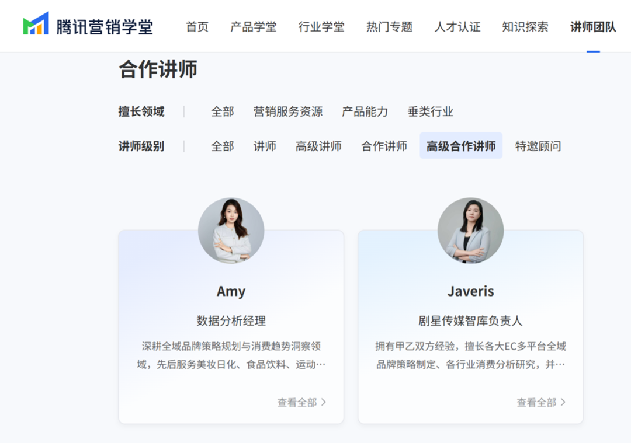Click the chevron arrow on Amy's card

click(x=324, y=402)
